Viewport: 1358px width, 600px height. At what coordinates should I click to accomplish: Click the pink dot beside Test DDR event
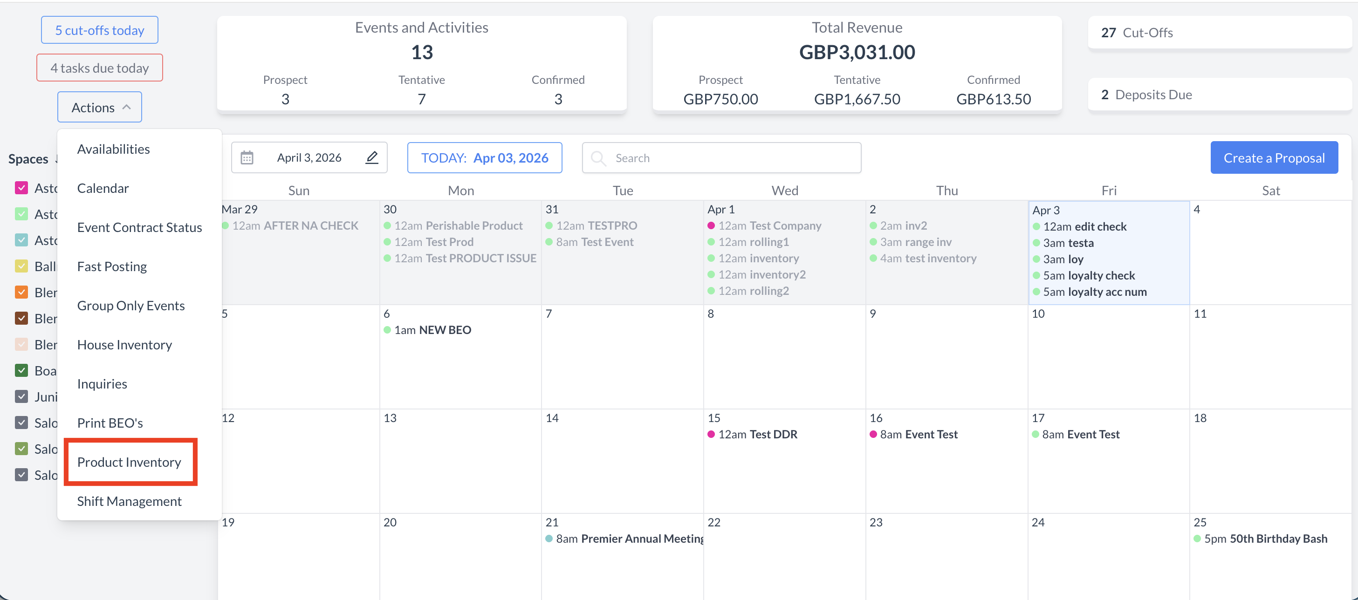click(711, 434)
